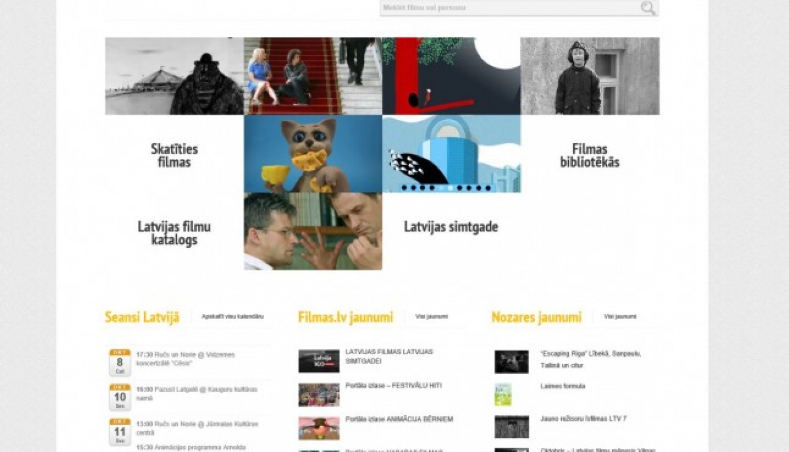789x452 pixels.
Task: Open the red tree animation thumbnail
Action: pos(451,76)
